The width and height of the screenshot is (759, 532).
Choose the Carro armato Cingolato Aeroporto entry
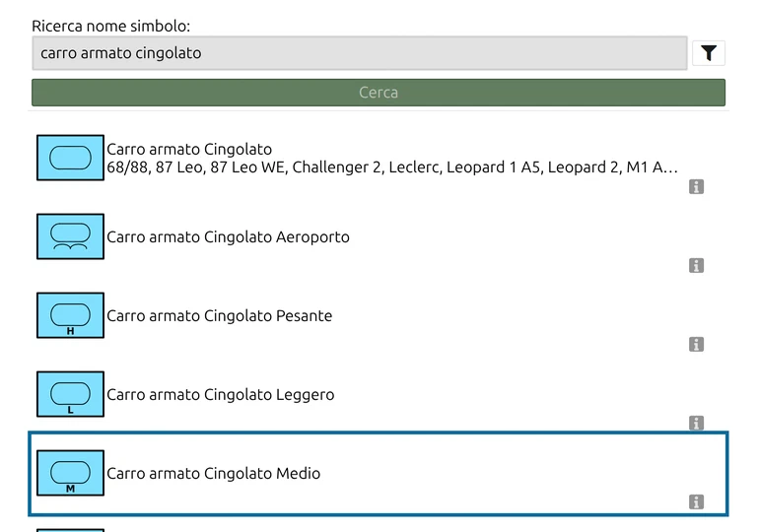(x=379, y=237)
